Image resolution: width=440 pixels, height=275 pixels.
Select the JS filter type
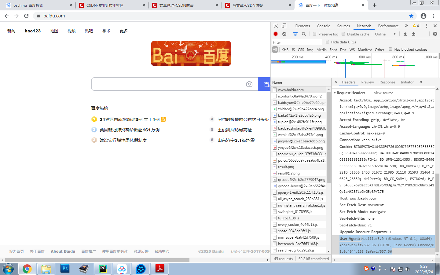(x=293, y=50)
